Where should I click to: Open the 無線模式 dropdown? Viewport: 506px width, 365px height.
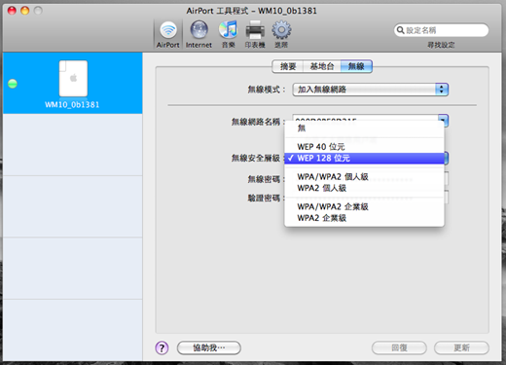coord(371,90)
